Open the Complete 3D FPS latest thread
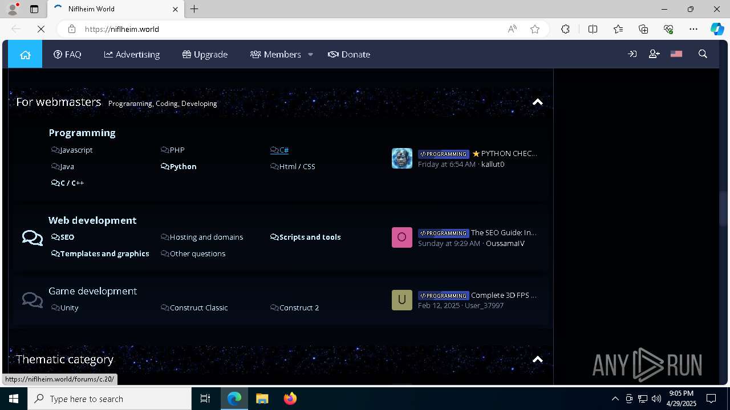This screenshot has width=730, height=410. 504,296
